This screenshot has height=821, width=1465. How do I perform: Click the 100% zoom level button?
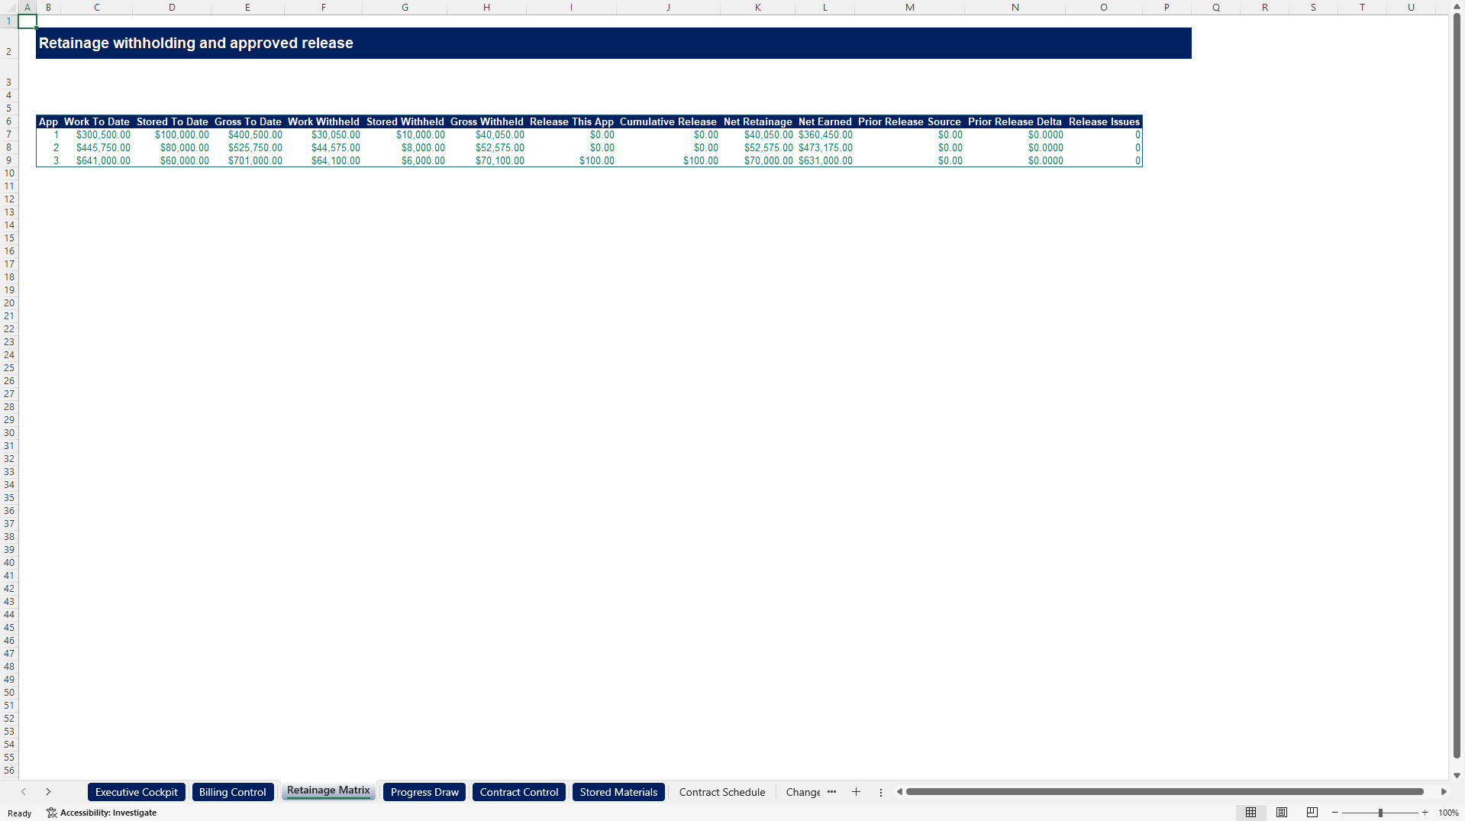click(1448, 813)
